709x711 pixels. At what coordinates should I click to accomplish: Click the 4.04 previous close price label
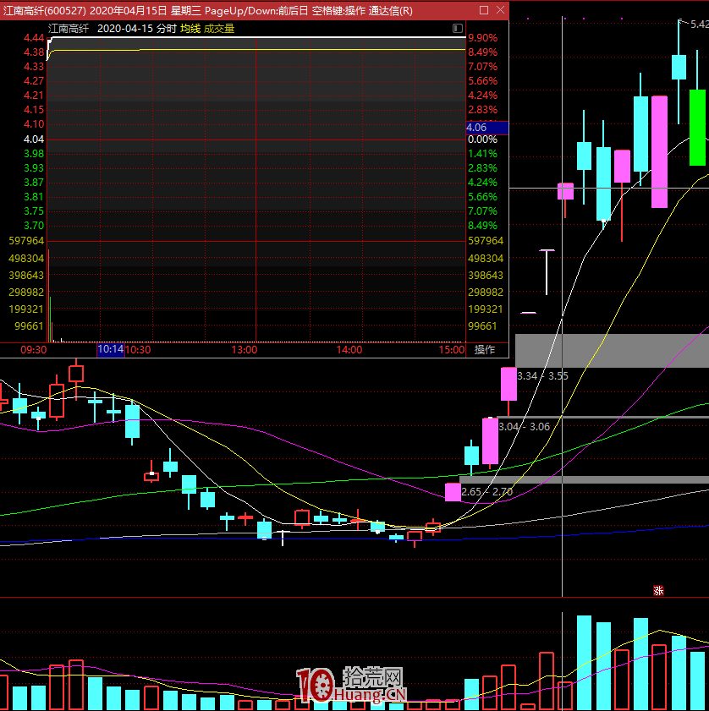(x=34, y=139)
